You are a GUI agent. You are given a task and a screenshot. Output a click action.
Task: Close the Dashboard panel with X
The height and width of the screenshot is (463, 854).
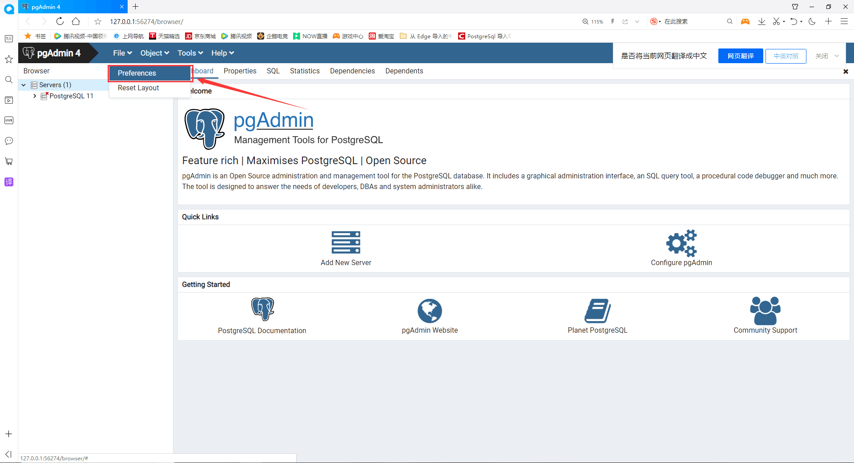coord(846,71)
